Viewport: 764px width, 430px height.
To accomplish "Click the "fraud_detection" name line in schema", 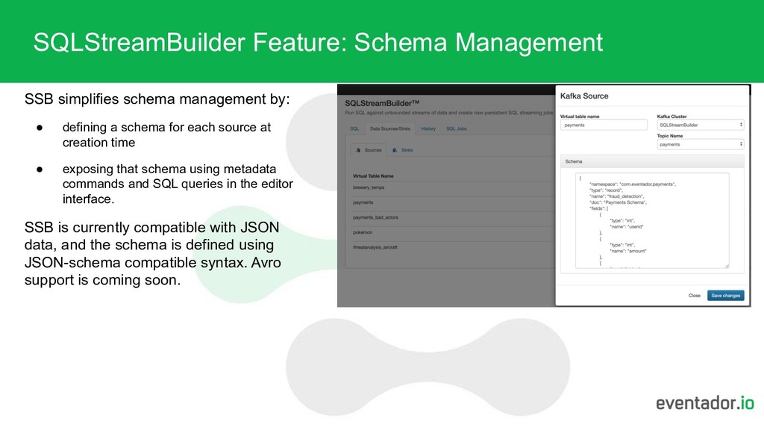I will coord(616,196).
